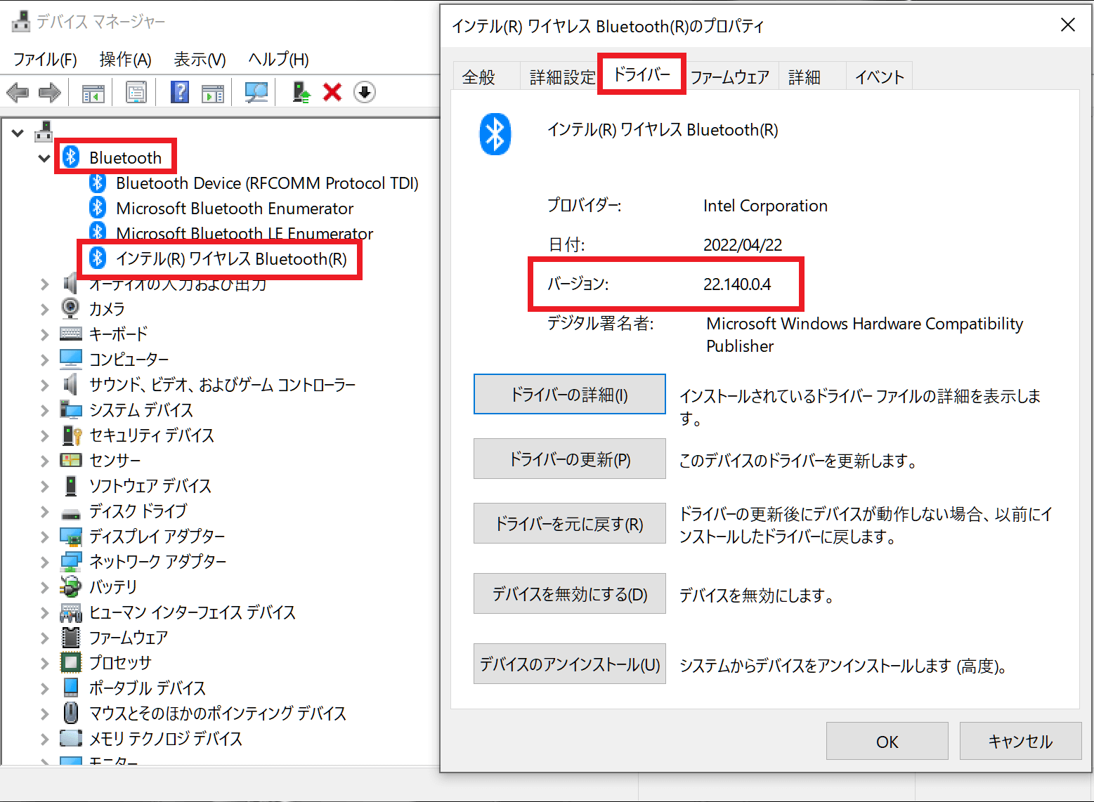Select the ドライバー tab
1094x802 pixels.
pos(642,74)
